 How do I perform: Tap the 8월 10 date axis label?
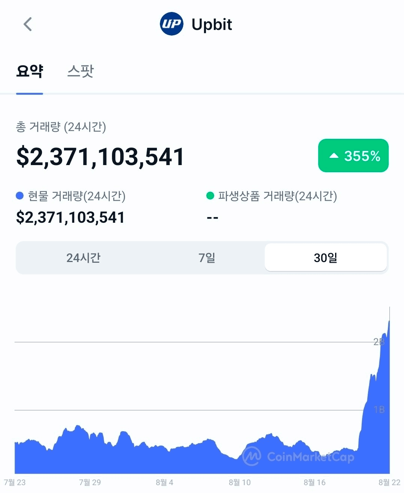pyautogui.click(x=240, y=482)
